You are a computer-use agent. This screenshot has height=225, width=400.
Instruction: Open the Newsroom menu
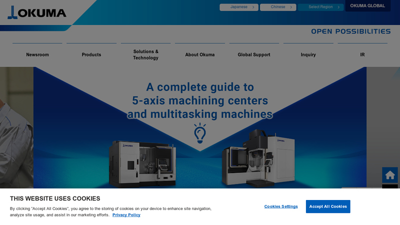(x=37, y=54)
